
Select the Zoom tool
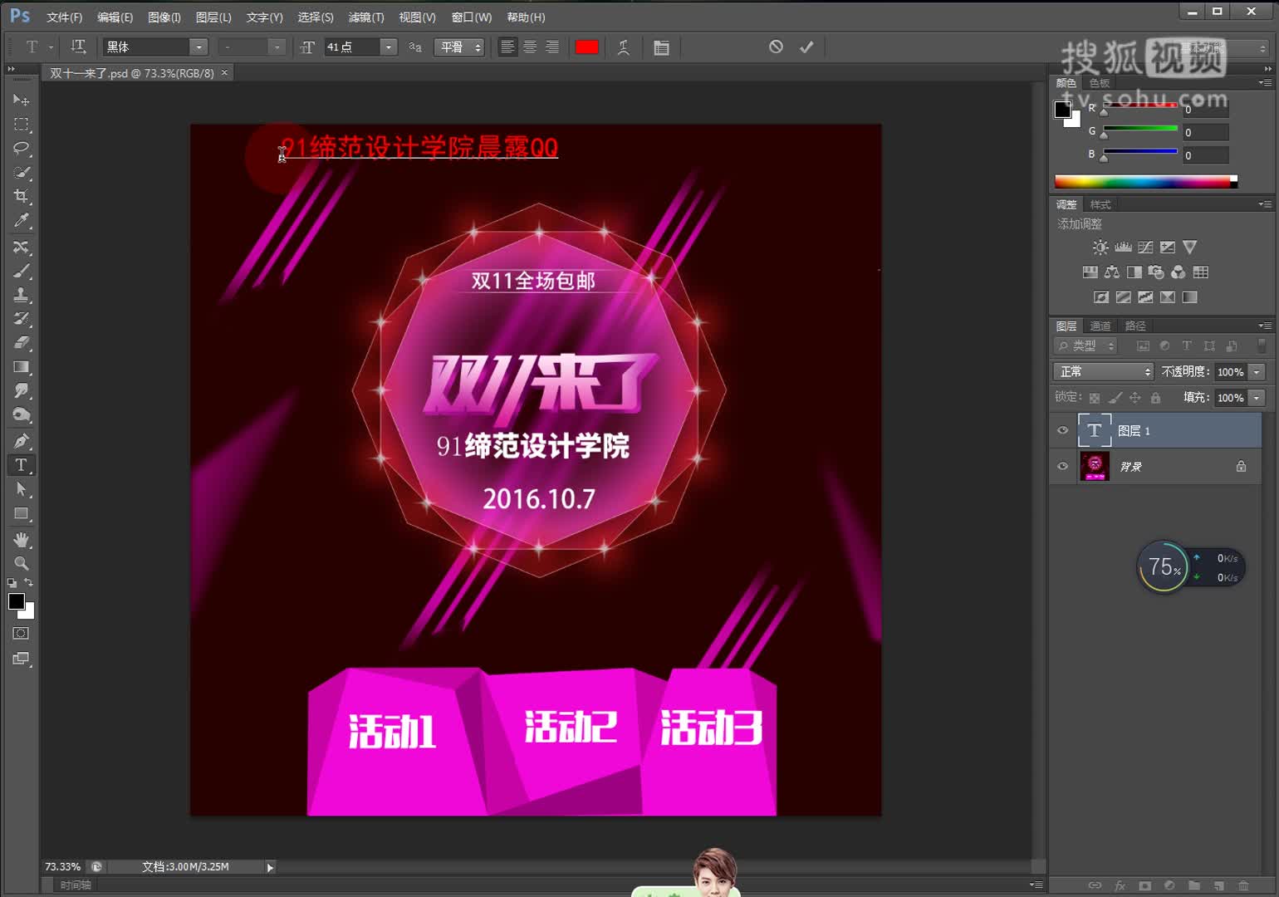(x=21, y=564)
